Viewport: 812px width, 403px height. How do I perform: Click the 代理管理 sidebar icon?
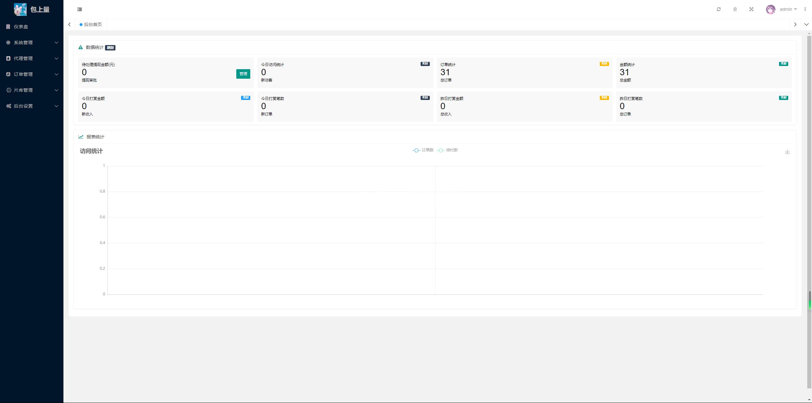tap(8, 58)
